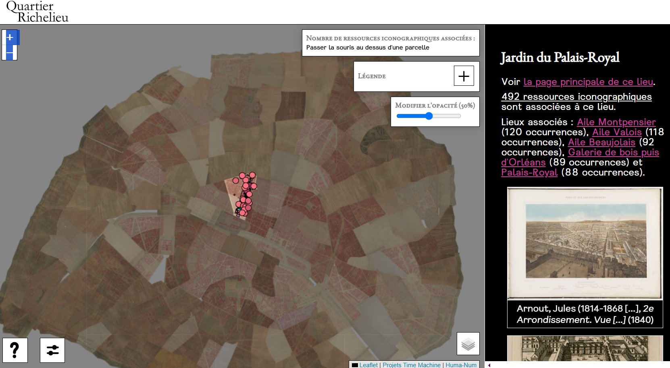Open the Aile Valois link
670x368 pixels.
point(617,132)
